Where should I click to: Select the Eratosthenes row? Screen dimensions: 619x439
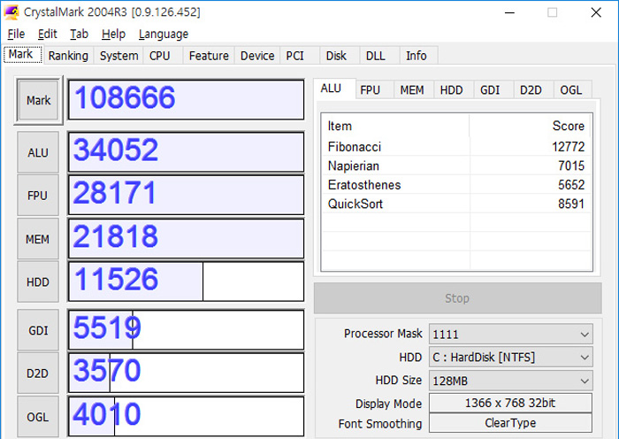coord(457,184)
